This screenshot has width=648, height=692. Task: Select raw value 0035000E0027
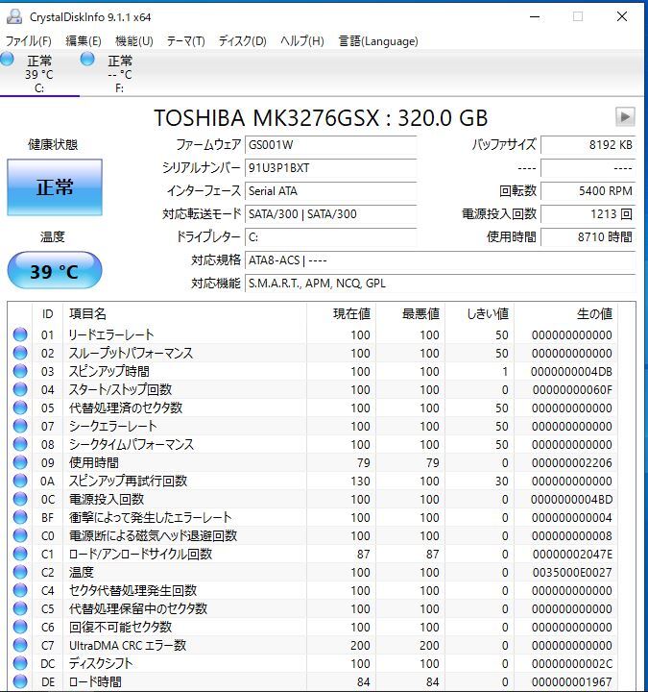[x=572, y=573]
